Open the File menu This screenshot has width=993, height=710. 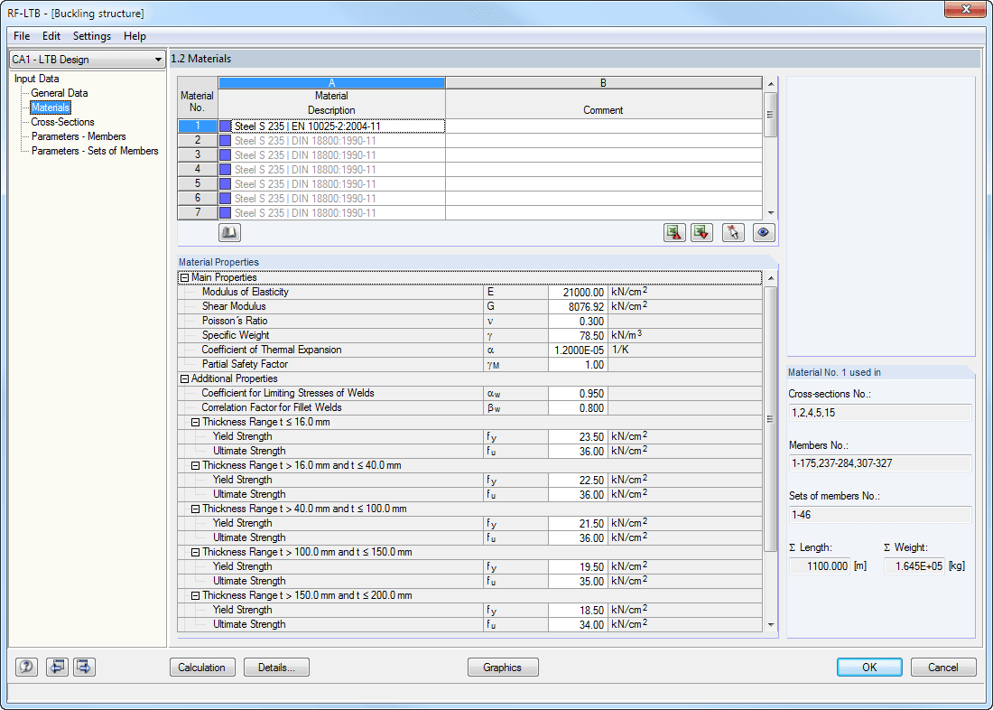(22, 36)
